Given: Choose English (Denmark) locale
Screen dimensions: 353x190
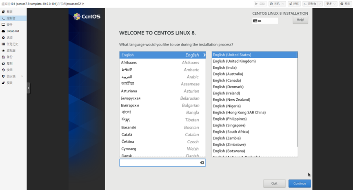Looking at the screenshot, I should [254, 87].
